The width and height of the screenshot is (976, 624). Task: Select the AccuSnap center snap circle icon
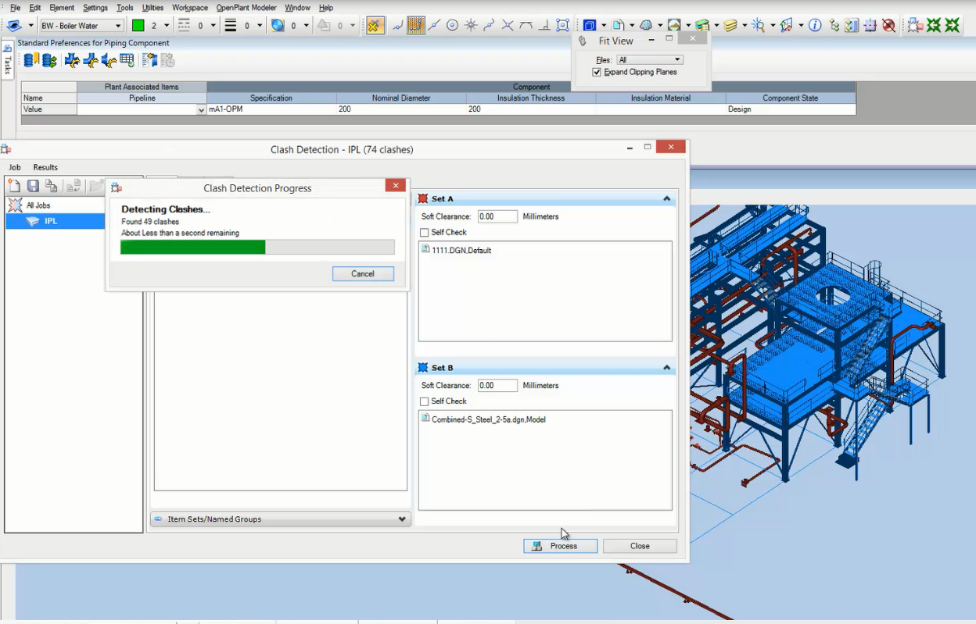[x=452, y=26]
